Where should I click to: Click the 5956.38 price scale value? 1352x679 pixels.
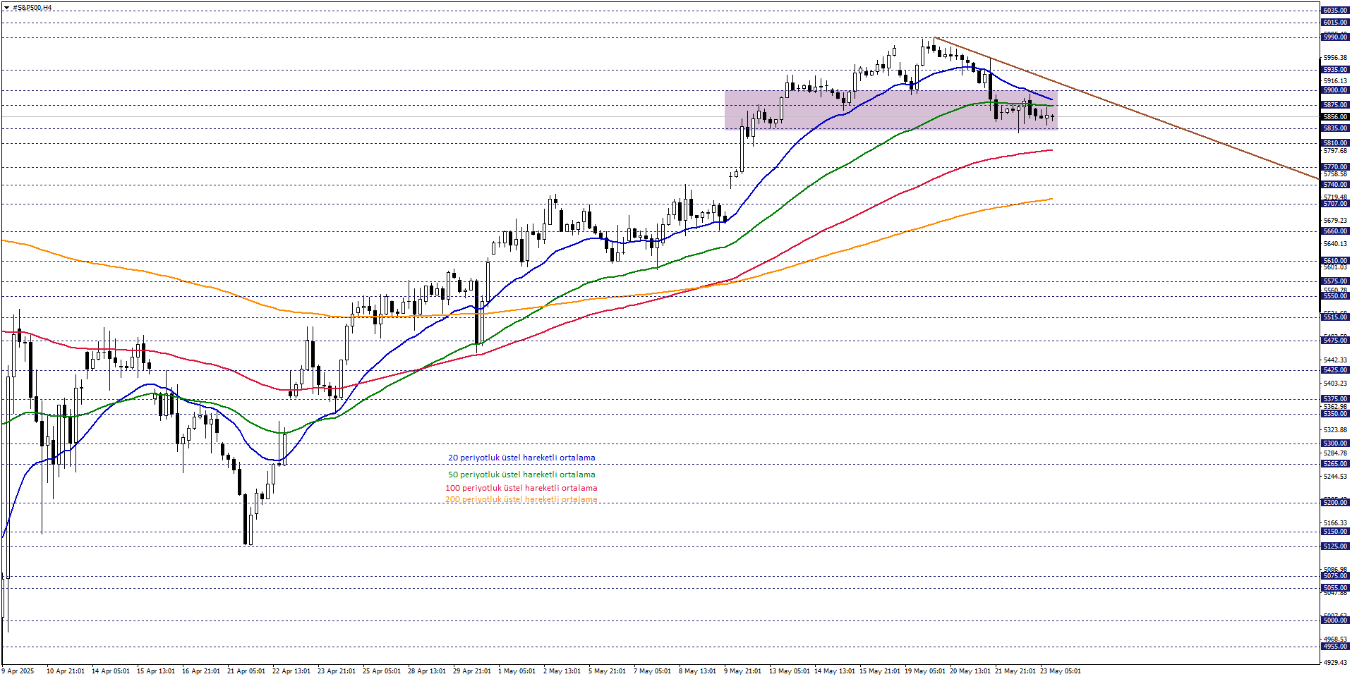[x=1335, y=58]
